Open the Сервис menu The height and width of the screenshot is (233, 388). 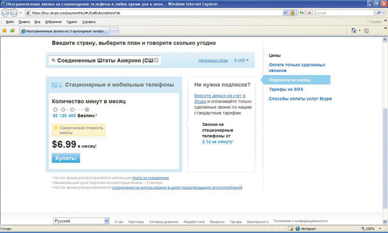click(72, 22)
